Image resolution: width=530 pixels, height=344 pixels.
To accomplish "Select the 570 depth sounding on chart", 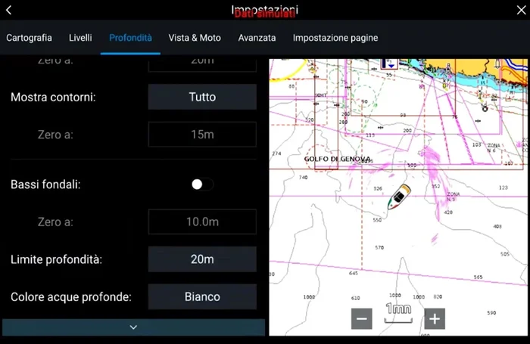I will [379, 247].
